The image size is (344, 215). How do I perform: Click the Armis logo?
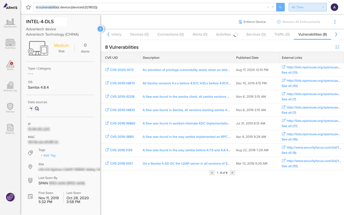coord(10,6)
